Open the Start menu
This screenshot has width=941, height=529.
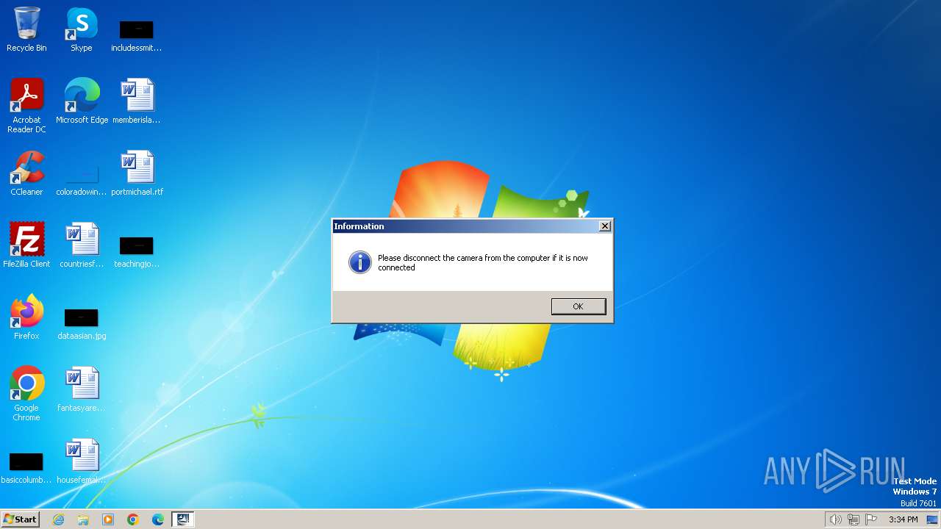click(x=20, y=519)
